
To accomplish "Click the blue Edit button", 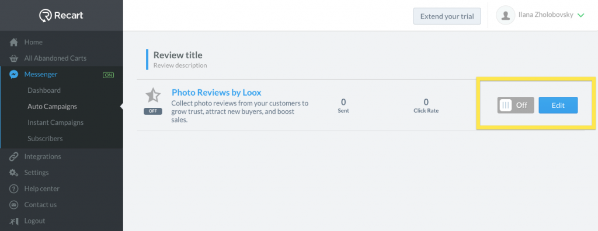I will 558,105.
